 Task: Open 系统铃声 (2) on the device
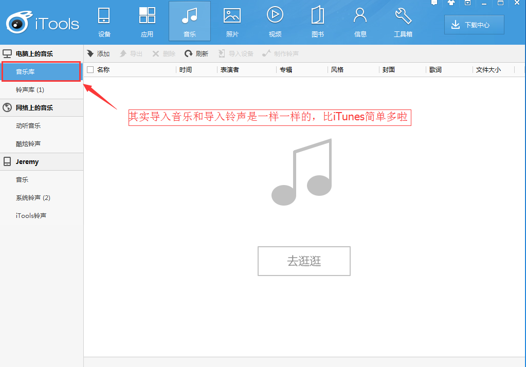pos(42,197)
